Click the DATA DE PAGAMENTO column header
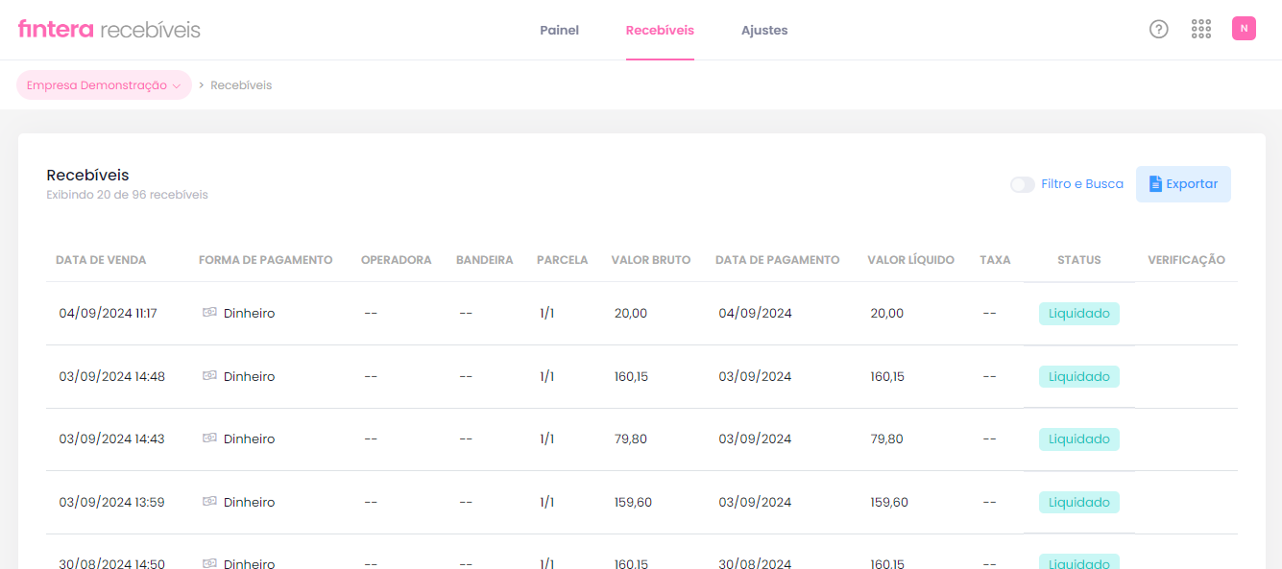This screenshot has width=1282, height=569. click(778, 260)
